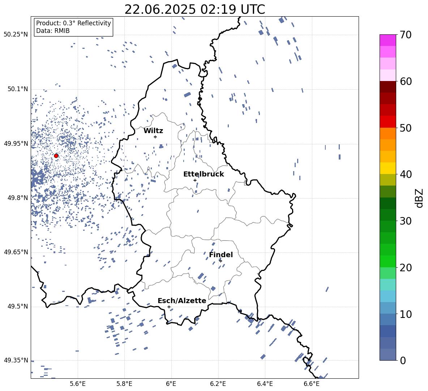Click the light cyan colorbar segment above 10
This screenshot has height=391, width=428.
click(388, 296)
